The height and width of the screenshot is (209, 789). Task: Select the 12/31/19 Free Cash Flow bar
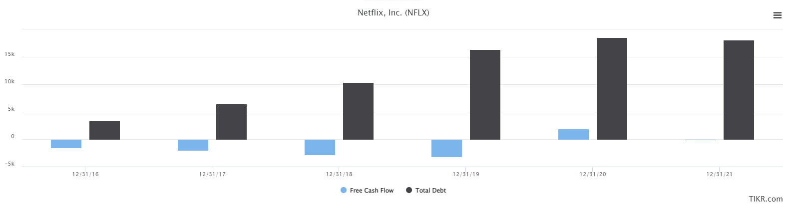(446, 148)
